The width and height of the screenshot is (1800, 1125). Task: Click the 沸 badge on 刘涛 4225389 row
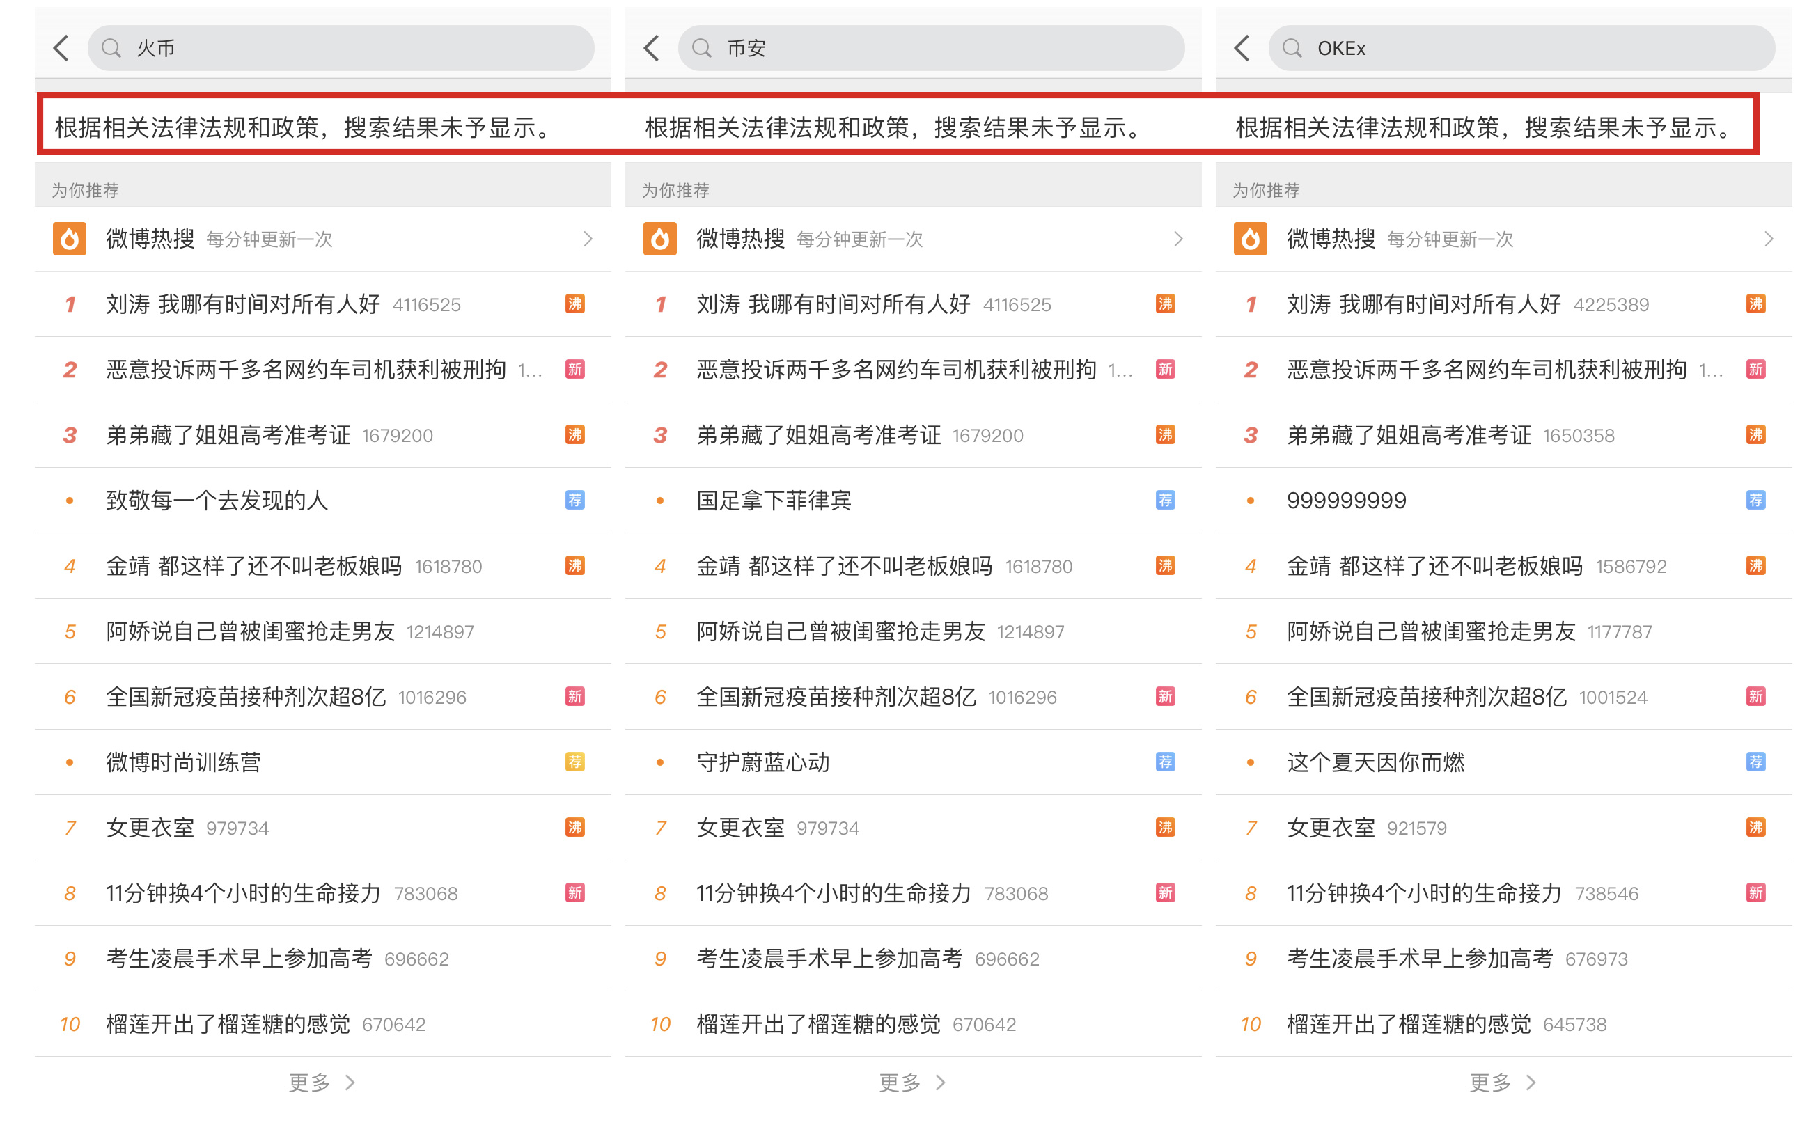1755,304
